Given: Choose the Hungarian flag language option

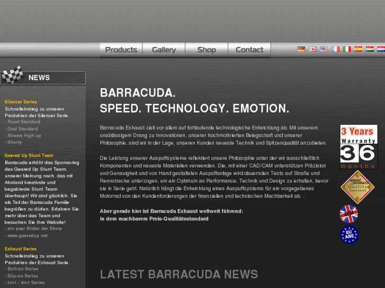Looking at the screenshot, I should pos(370,49).
